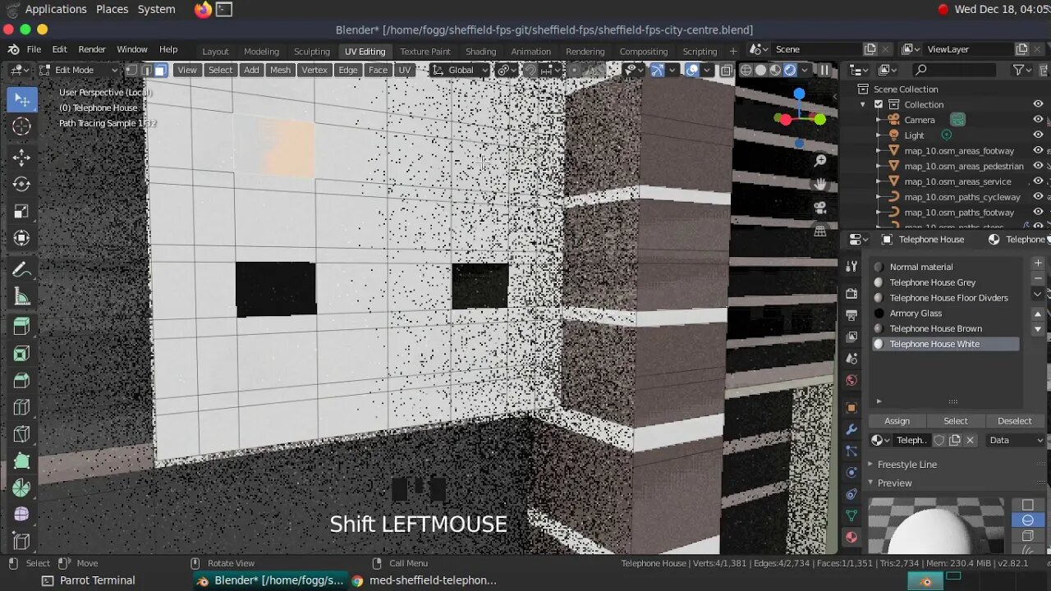Open material slot specials dropdown arrow

point(1038,294)
